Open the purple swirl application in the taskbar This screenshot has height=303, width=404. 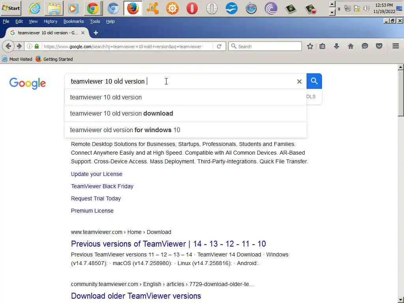271,8
